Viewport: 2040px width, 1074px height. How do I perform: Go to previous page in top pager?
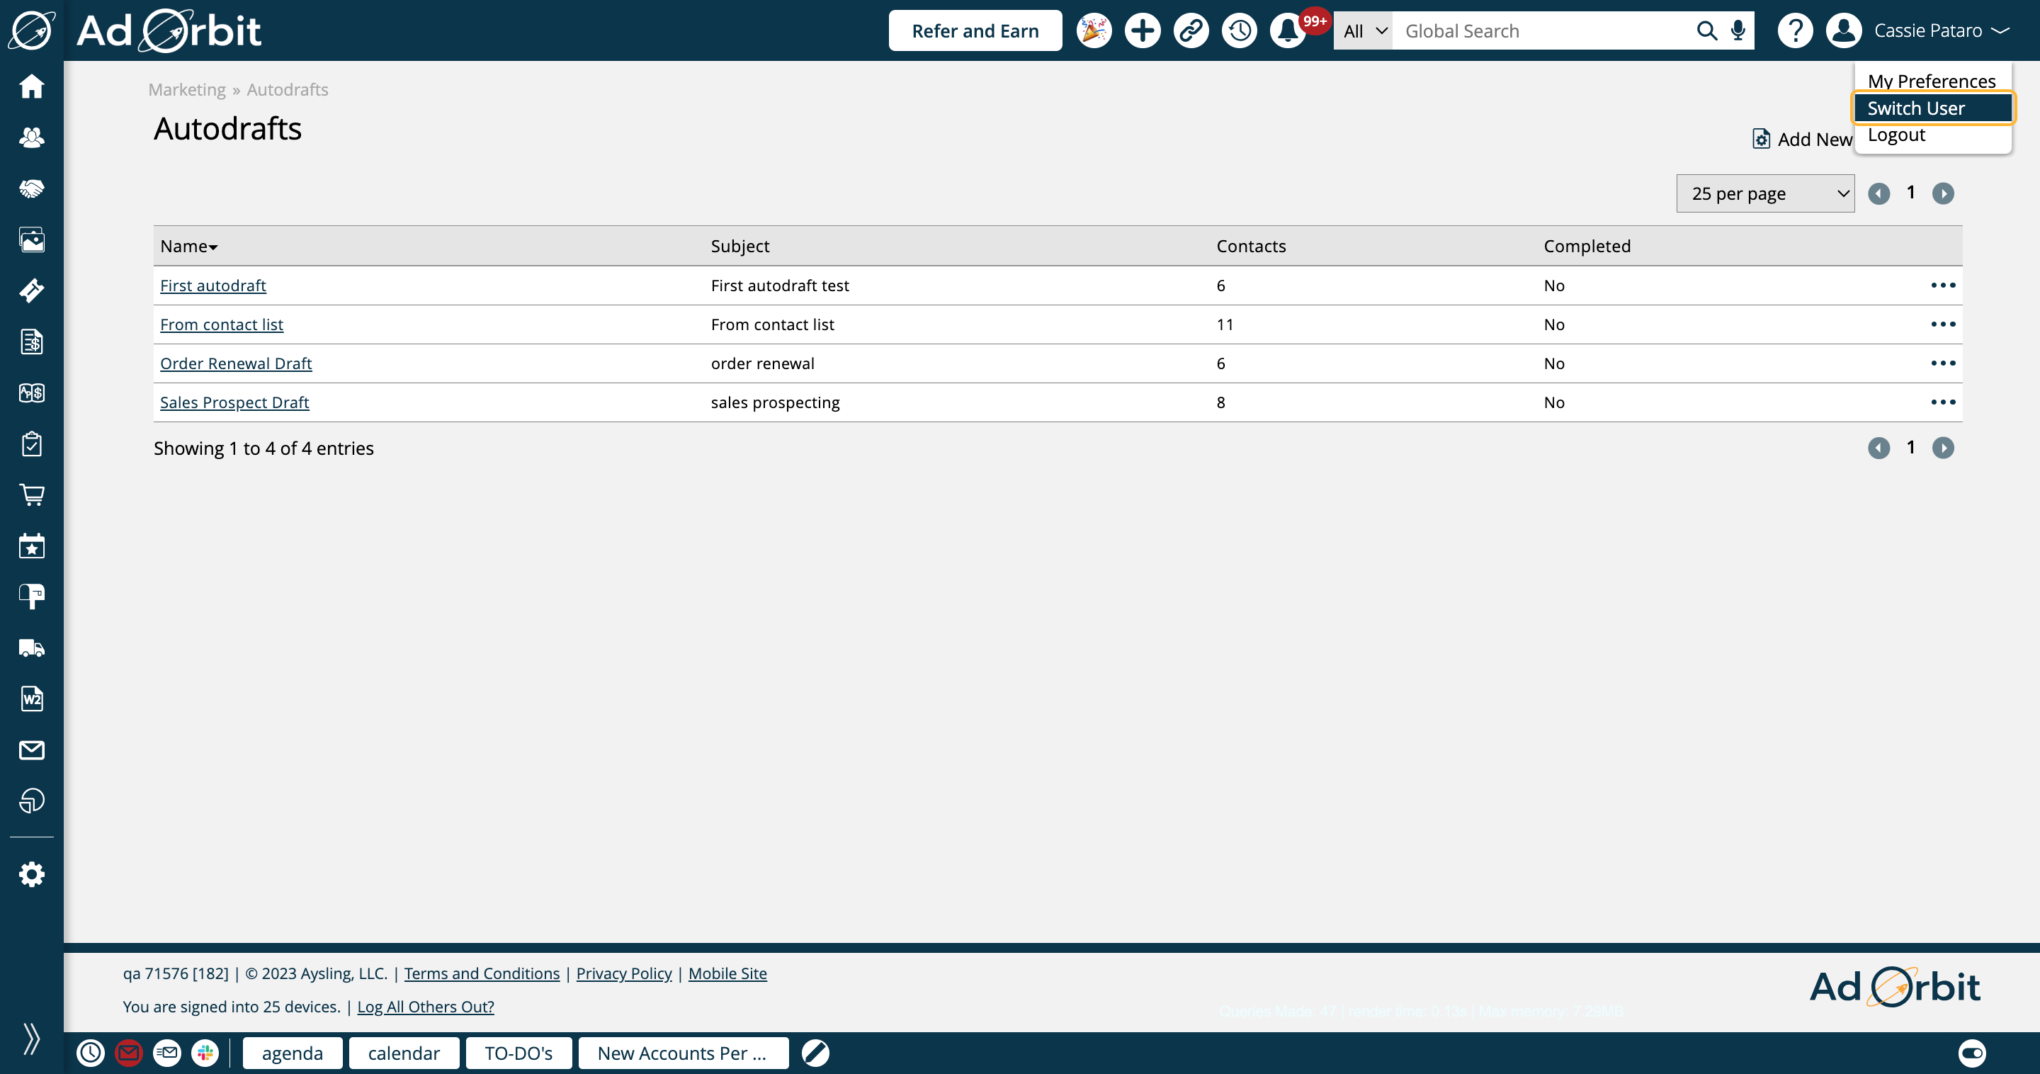coord(1878,193)
